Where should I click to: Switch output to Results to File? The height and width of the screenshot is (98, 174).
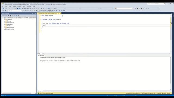coord(52,11)
